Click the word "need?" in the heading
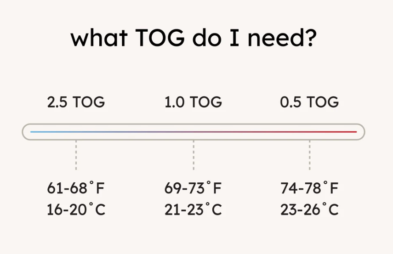 click(282, 38)
